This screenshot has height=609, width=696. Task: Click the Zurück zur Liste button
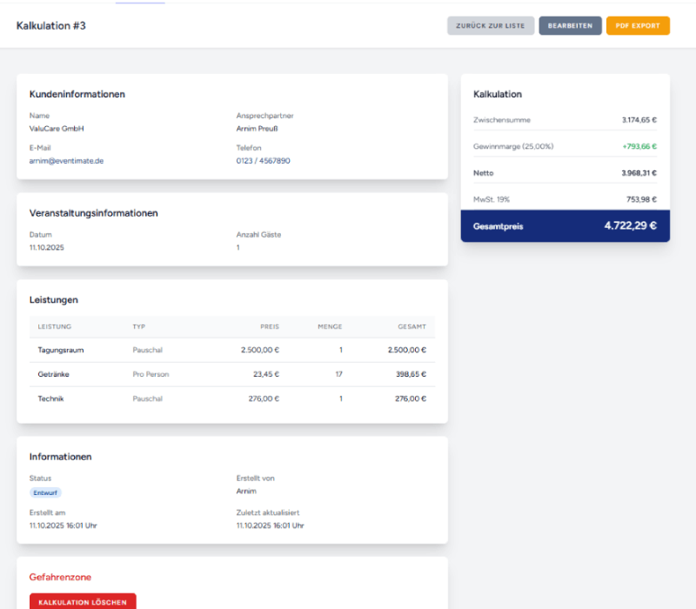pos(491,26)
